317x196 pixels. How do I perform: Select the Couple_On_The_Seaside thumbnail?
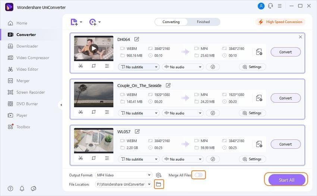click(94, 94)
